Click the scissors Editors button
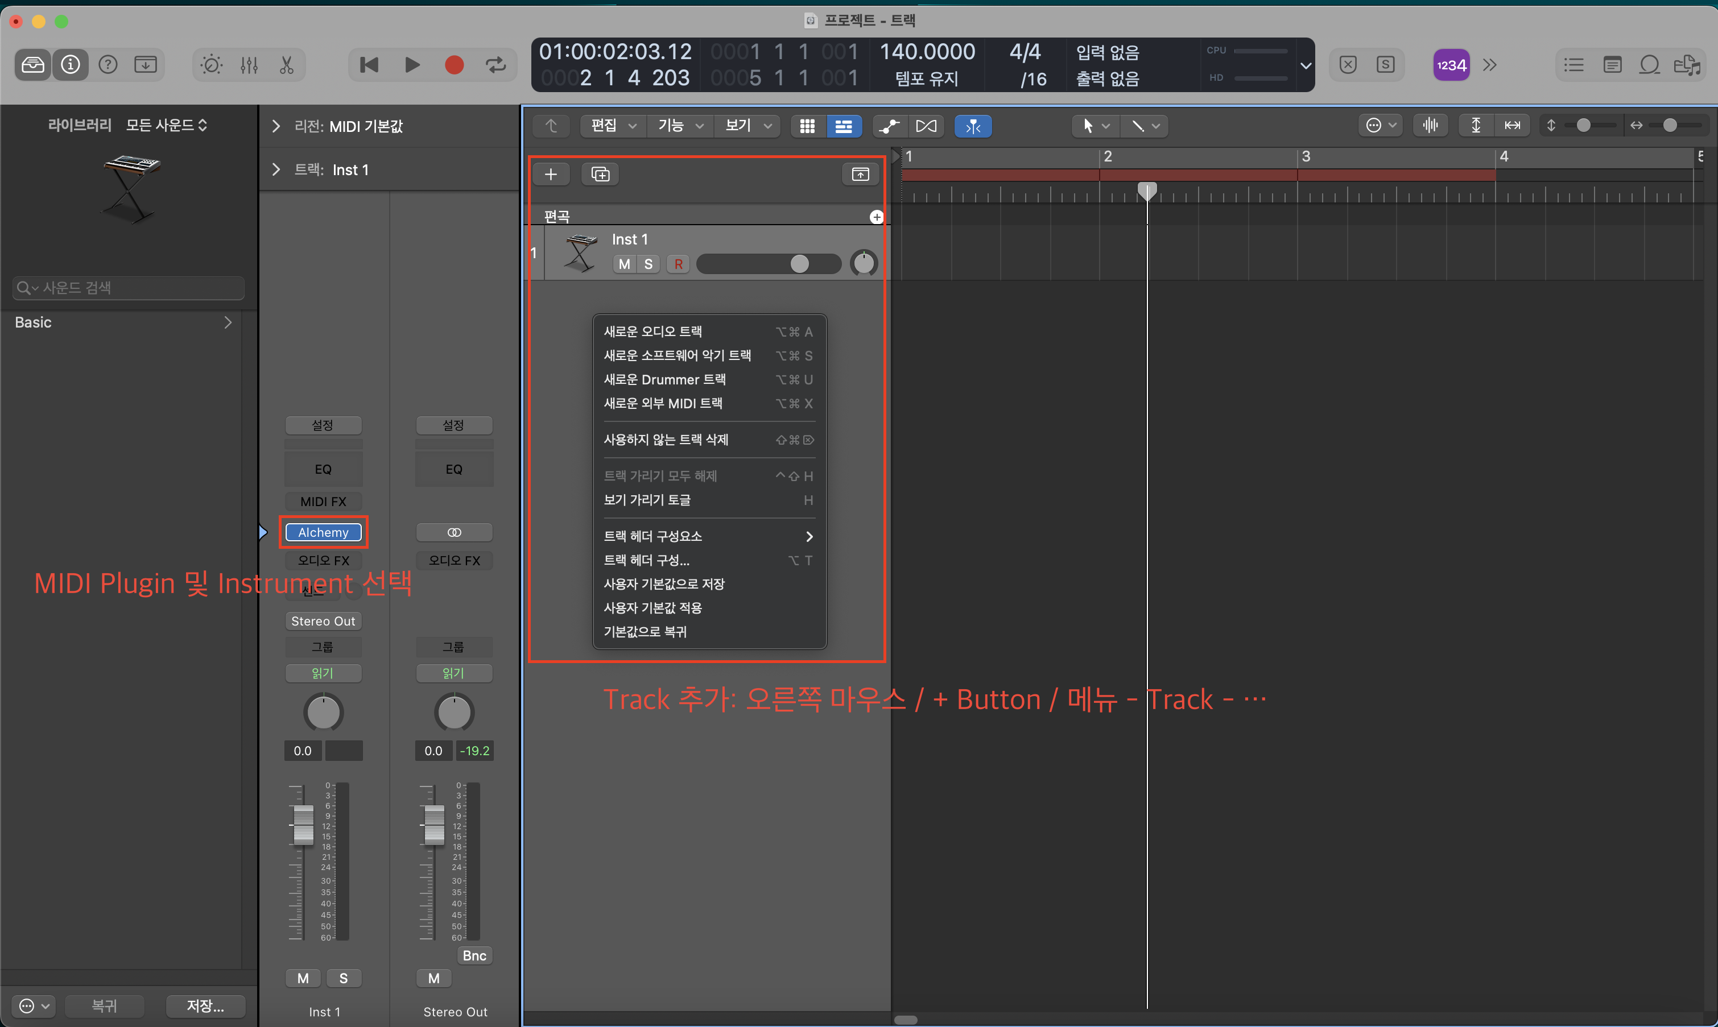 pos(287,65)
